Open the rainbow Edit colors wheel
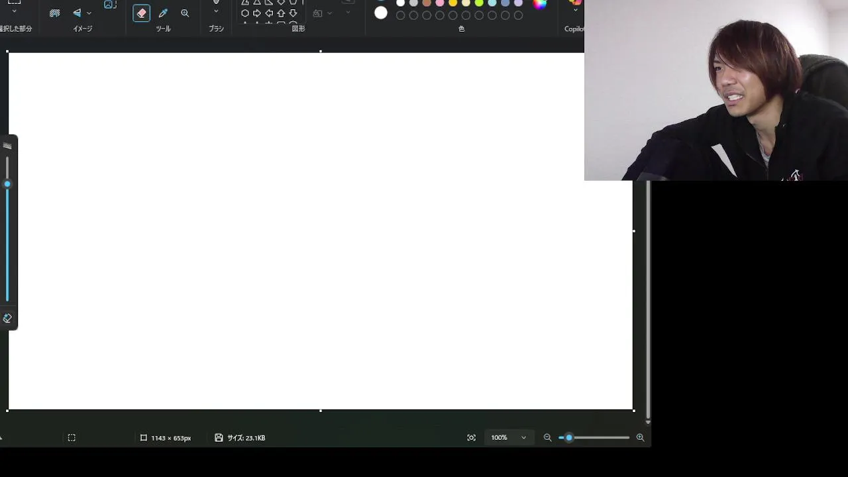Screen dimensions: 848x477 (x=541, y=4)
